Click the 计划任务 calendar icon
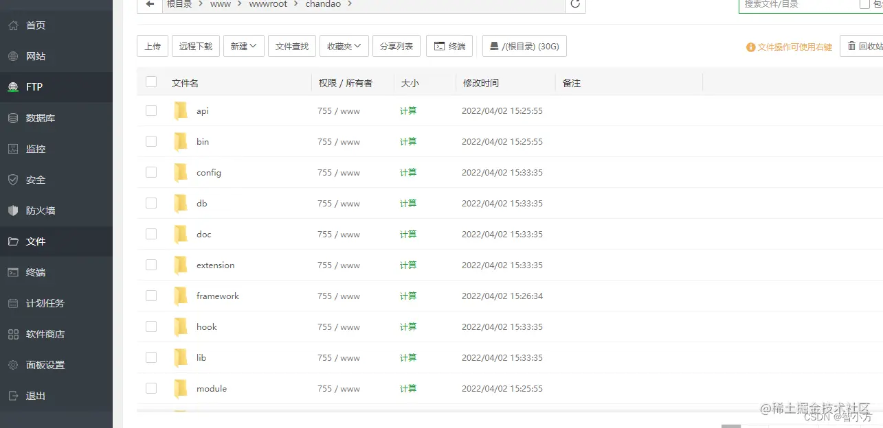The image size is (883, 428). click(x=13, y=303)
